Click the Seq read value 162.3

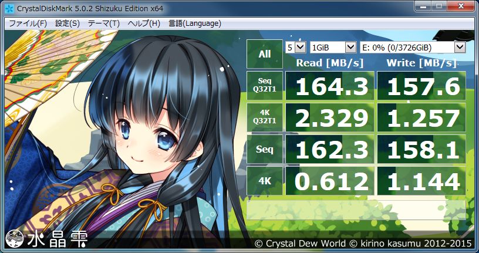tap(330, 149)
